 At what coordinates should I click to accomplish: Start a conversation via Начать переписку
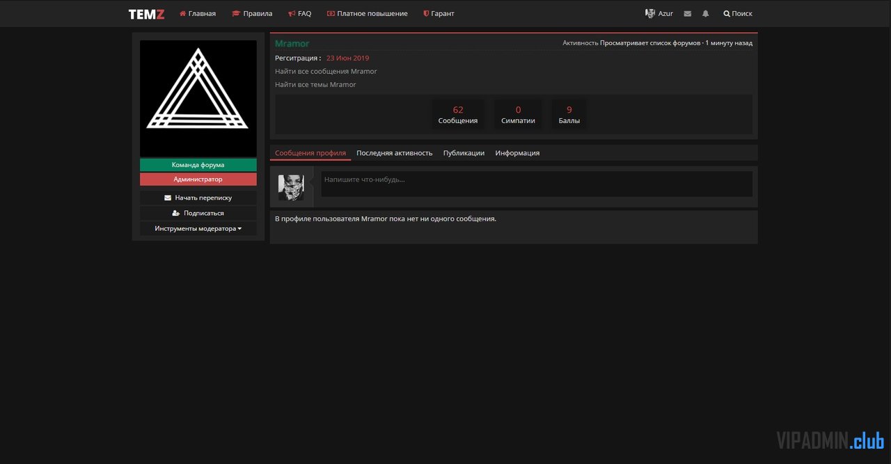(198, 198)
